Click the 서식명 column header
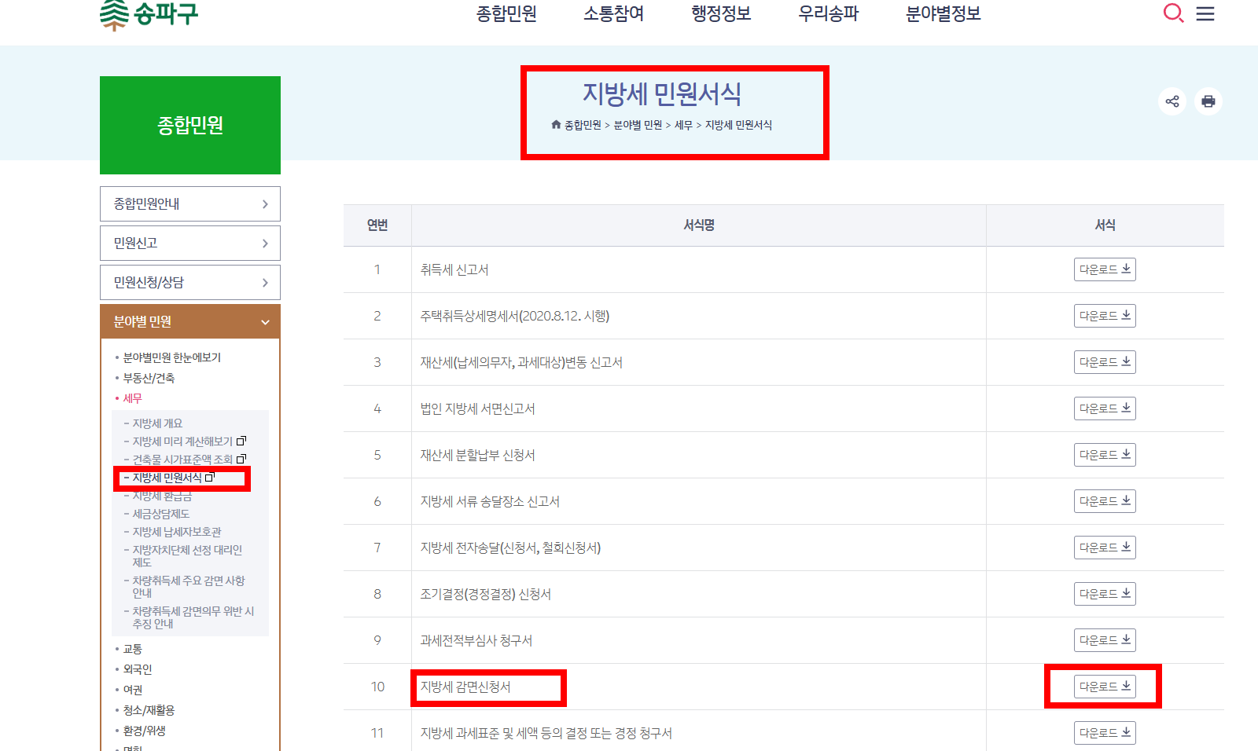 point(699,225)
